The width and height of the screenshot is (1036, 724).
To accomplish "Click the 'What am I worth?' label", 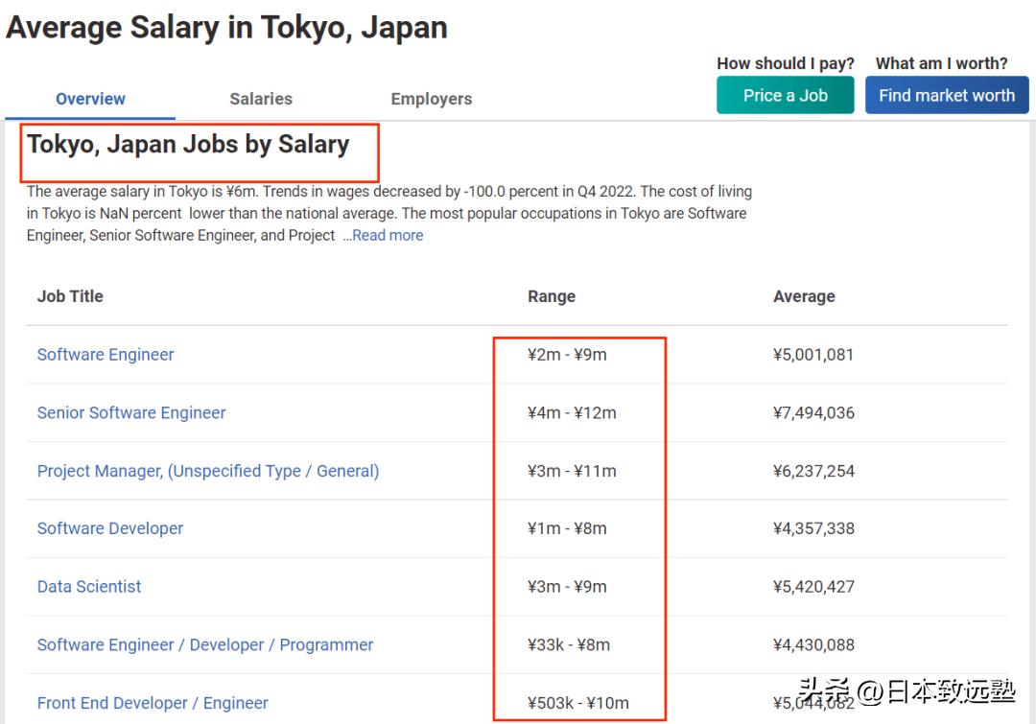I will [942, 63].
